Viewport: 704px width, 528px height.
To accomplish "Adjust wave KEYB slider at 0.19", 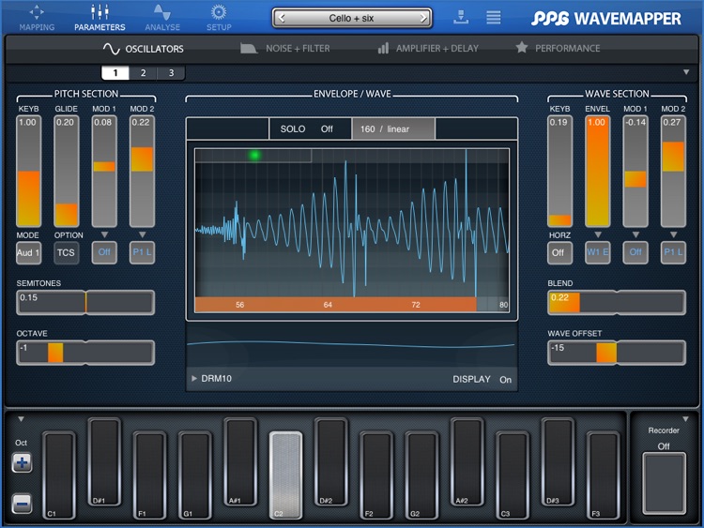I will (559, 172).
